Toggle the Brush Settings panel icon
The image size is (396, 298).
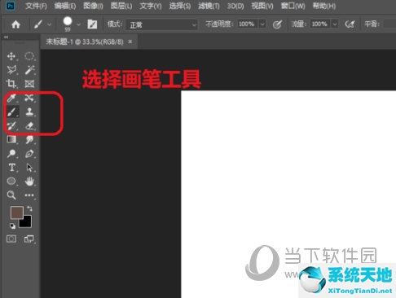pyautogui.click(x=92, y=24)
